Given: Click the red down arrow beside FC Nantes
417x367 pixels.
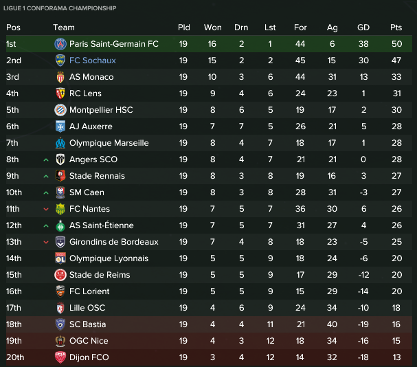Looking at the screenshot, I should point(46,209).
